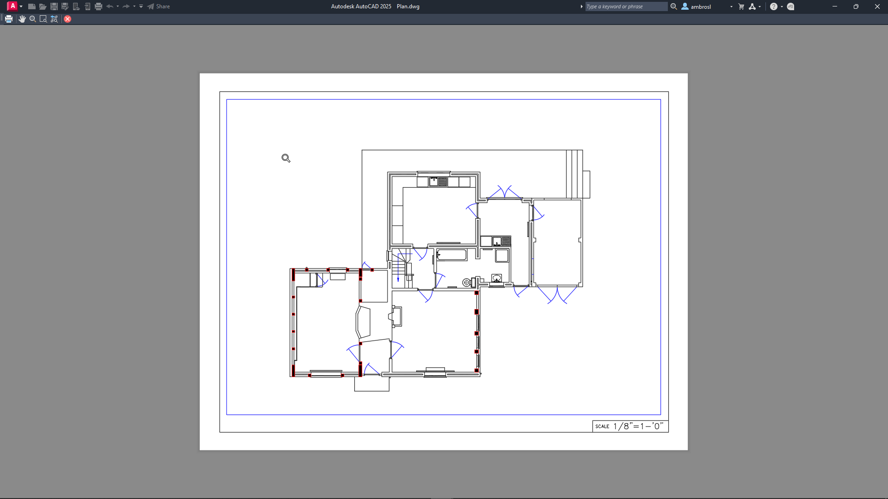Image resolution: width=888 pixels, height=499 pixels.
Task: Click the Save floppy disk icon
Action: point(54,6)
